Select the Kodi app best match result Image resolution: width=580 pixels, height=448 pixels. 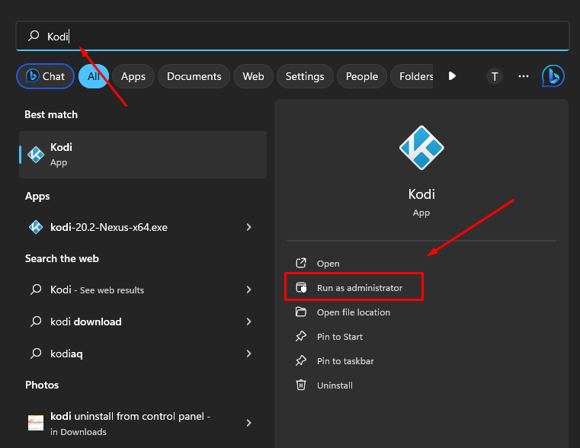[x=143, y=154]
